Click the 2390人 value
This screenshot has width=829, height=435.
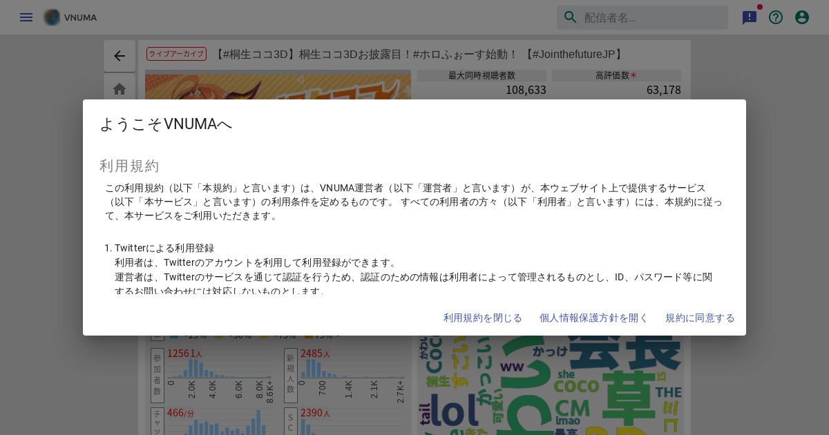(315, 413)
